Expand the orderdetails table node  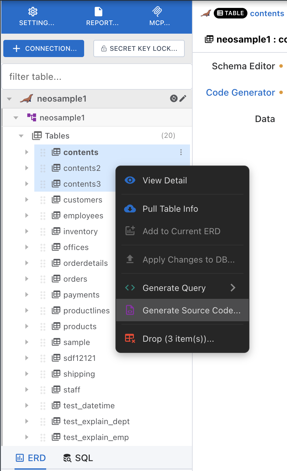(27, 263)
